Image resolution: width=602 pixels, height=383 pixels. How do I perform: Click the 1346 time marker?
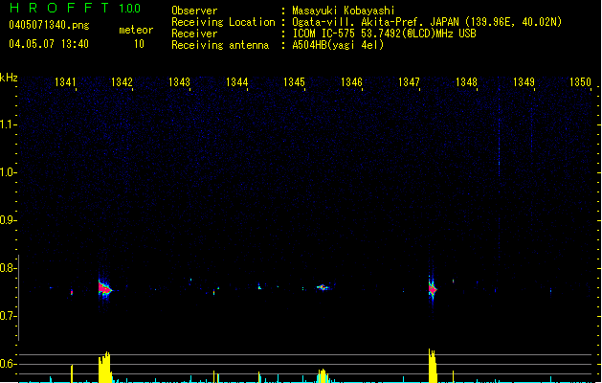tap(351, 82)
